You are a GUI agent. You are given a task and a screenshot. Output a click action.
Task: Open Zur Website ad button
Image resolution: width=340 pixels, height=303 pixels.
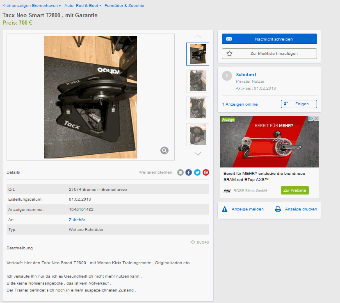(x=295, y=190)
